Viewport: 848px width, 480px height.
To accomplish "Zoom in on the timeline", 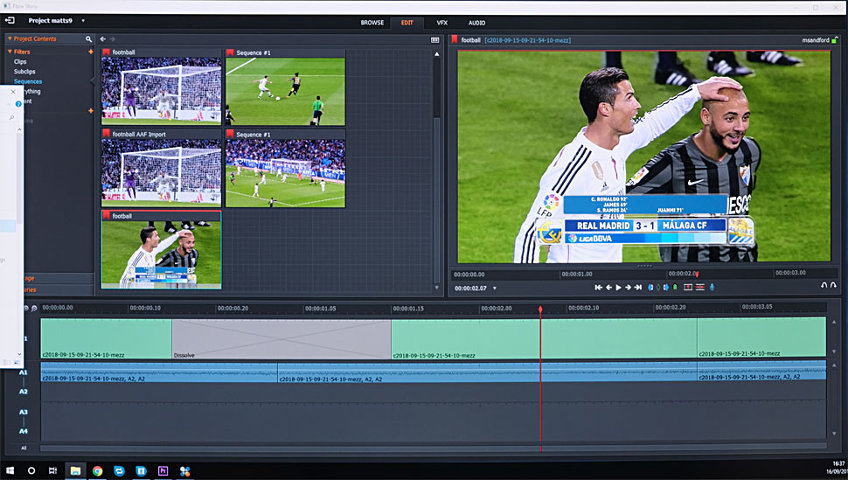I will pyautogui.click(x=25, y=308).
